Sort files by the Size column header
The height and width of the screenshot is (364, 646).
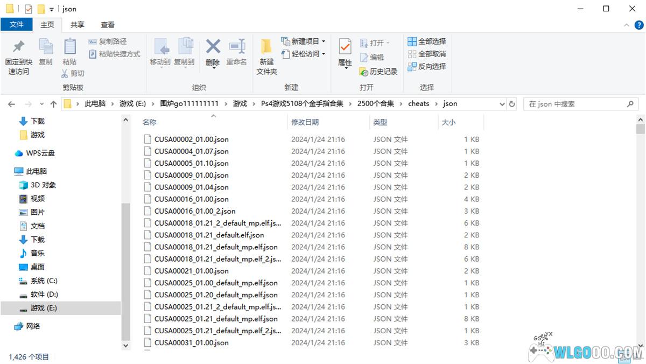tap(448, 122)
